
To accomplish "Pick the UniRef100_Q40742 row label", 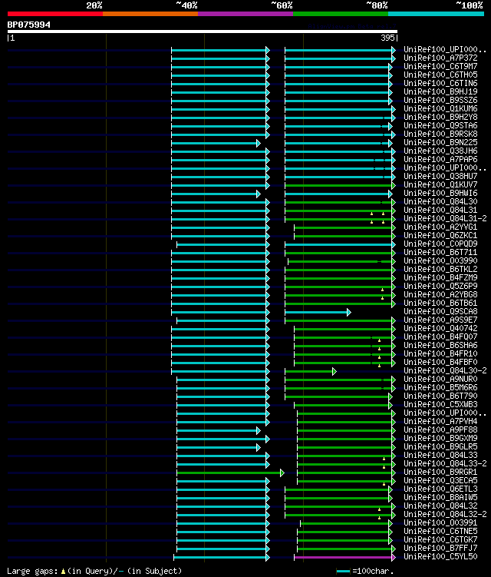I will 440,329.
